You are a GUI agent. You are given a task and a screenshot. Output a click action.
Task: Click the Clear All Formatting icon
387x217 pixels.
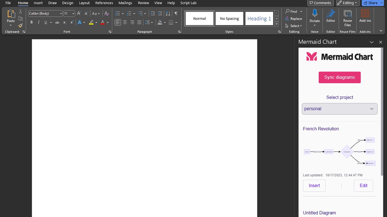click(x=107, y=14)
